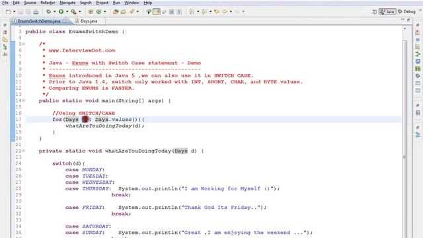Switch to the Java perspective
This screenshot has width=423, height=238.
pos(387,12)
